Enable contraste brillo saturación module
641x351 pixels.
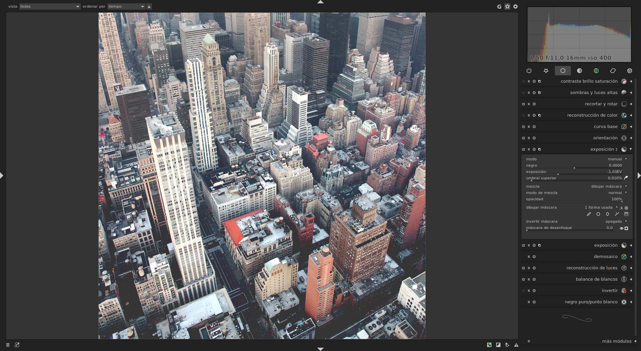523,81
